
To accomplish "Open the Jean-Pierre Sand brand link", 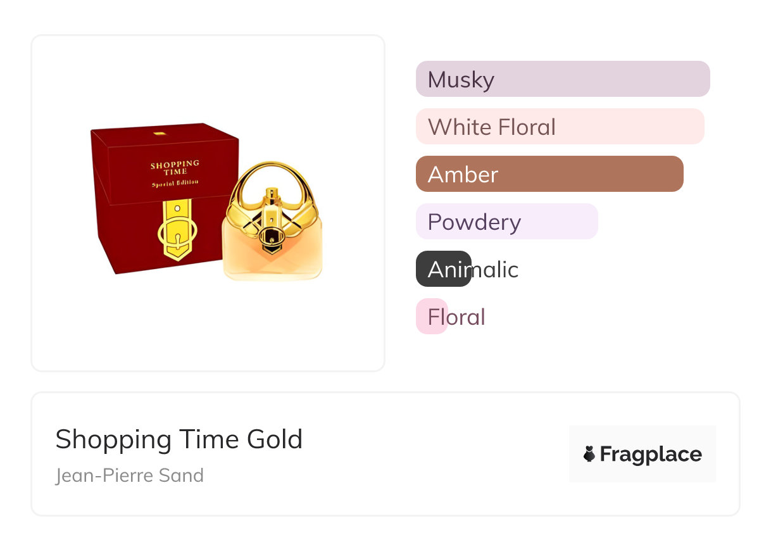I will click(129, 475).
